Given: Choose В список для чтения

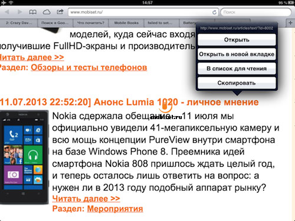Looking at the screenshot, I should tap(237, 68).
